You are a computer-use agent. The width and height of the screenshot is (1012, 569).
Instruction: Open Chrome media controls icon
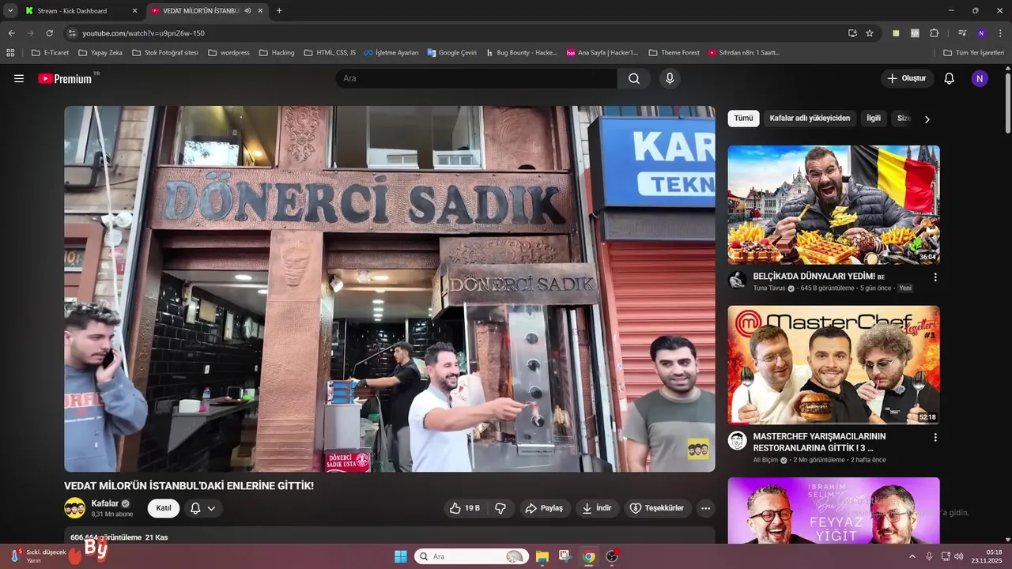(962, 33)
